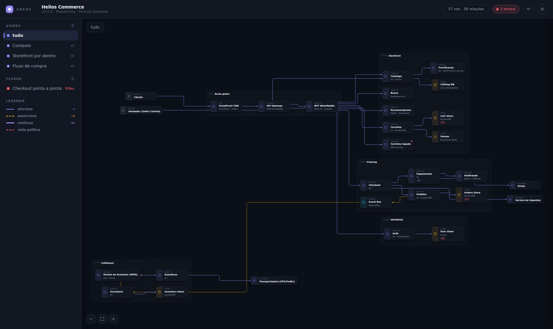Open the Contexto view
The width and height of the screenshot is (553, 329).
pyautogui.click(x=41, y=45)
